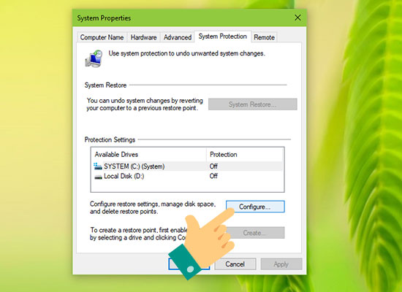
Task: Click the Create... restore point button
Action: 255,233
